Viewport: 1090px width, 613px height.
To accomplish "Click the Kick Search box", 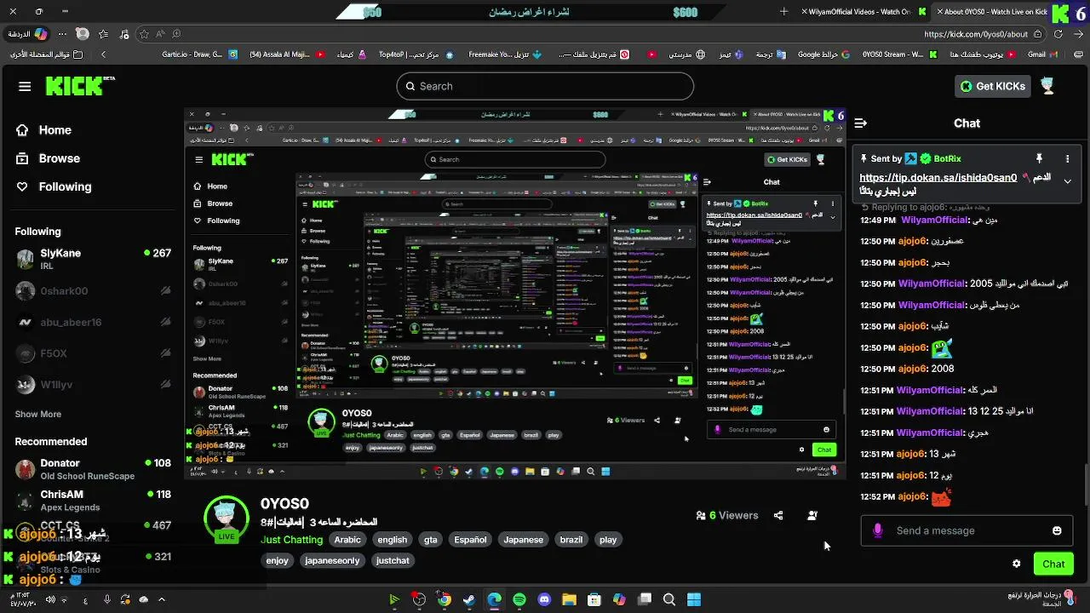I will [x=545, y=86].
